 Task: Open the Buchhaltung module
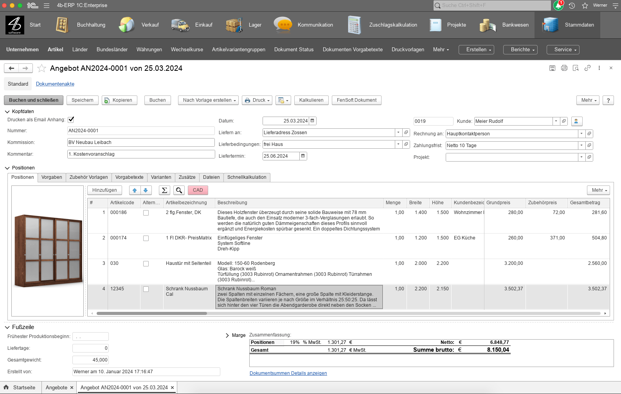pos(81,25)
